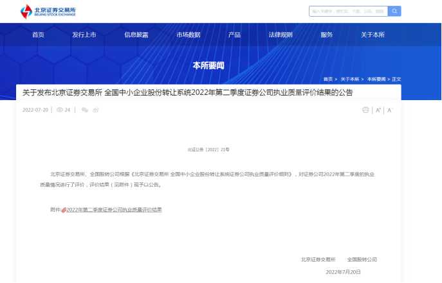This screenshot has width=442, height=283.
Task: Focus the keyword search input field
Action: click(x=349, y=12)
